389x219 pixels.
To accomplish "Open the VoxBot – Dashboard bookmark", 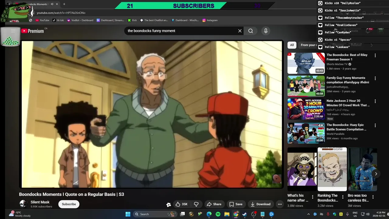I will tap(80, 20).
